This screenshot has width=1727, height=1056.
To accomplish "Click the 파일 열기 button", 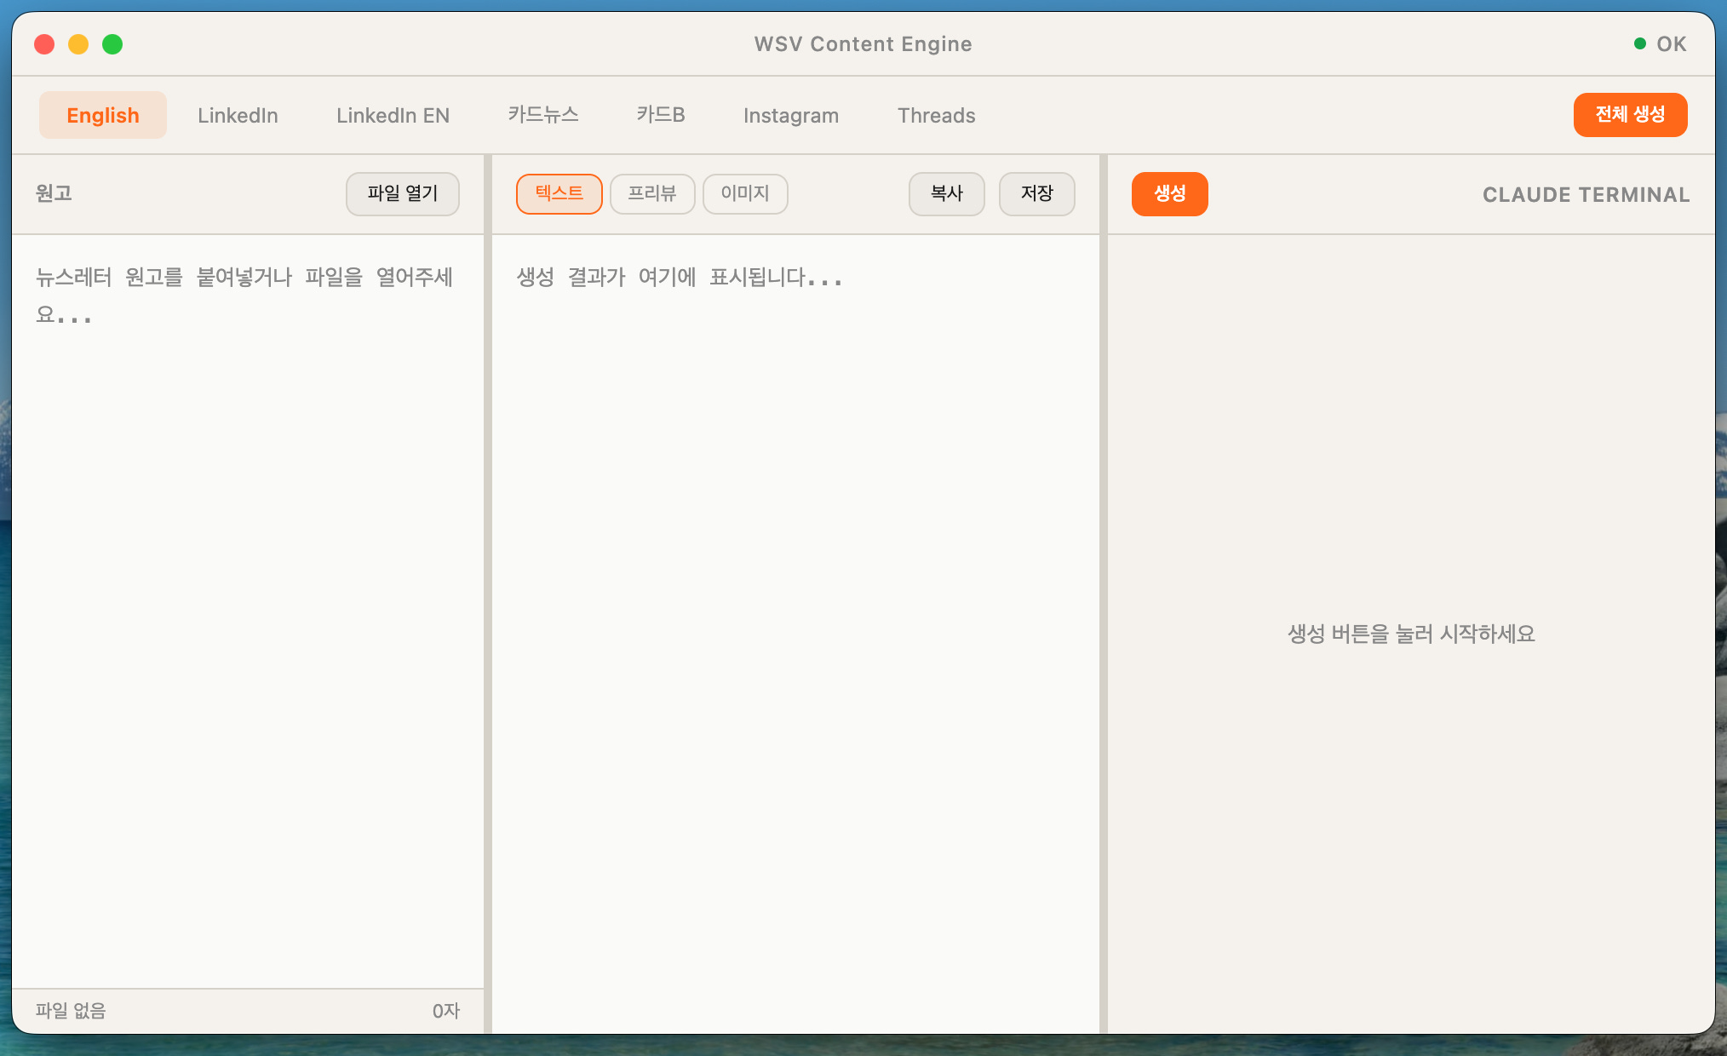I will pyautogui.click(x=402, y=193).
